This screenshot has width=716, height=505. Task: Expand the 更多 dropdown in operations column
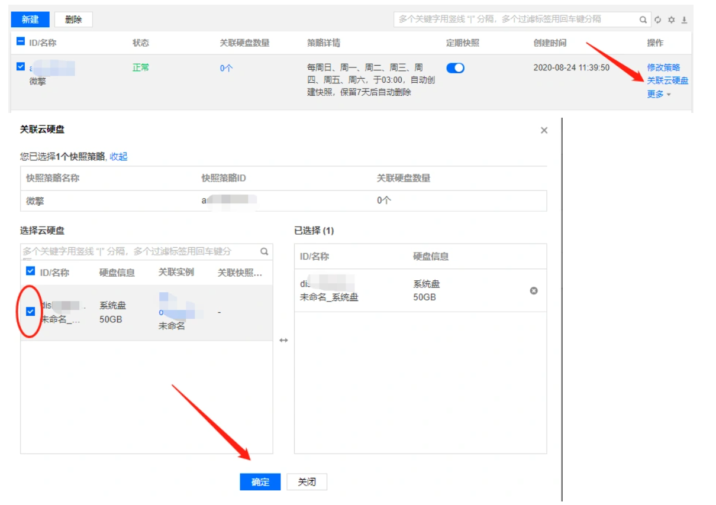click(x=659, y=94)
